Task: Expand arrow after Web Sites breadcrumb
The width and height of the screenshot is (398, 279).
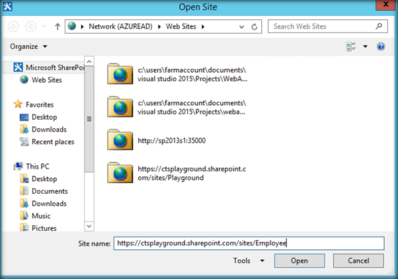Action: pos(203,26)
